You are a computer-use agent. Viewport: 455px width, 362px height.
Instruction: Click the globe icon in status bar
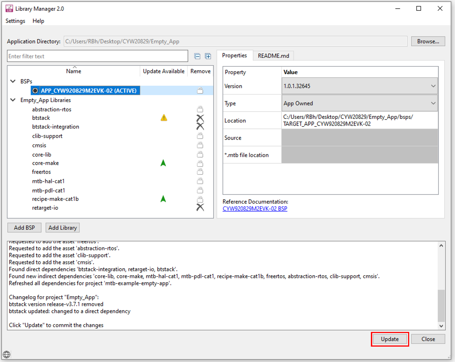click(x=6, y=354)
